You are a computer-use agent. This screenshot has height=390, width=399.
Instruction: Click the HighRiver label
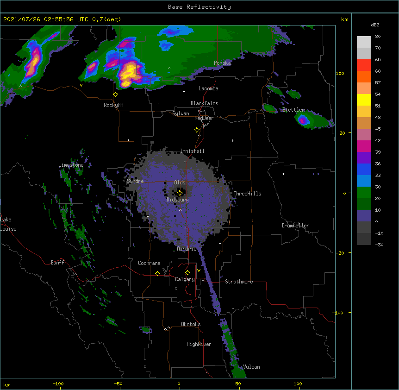point(199,344)
